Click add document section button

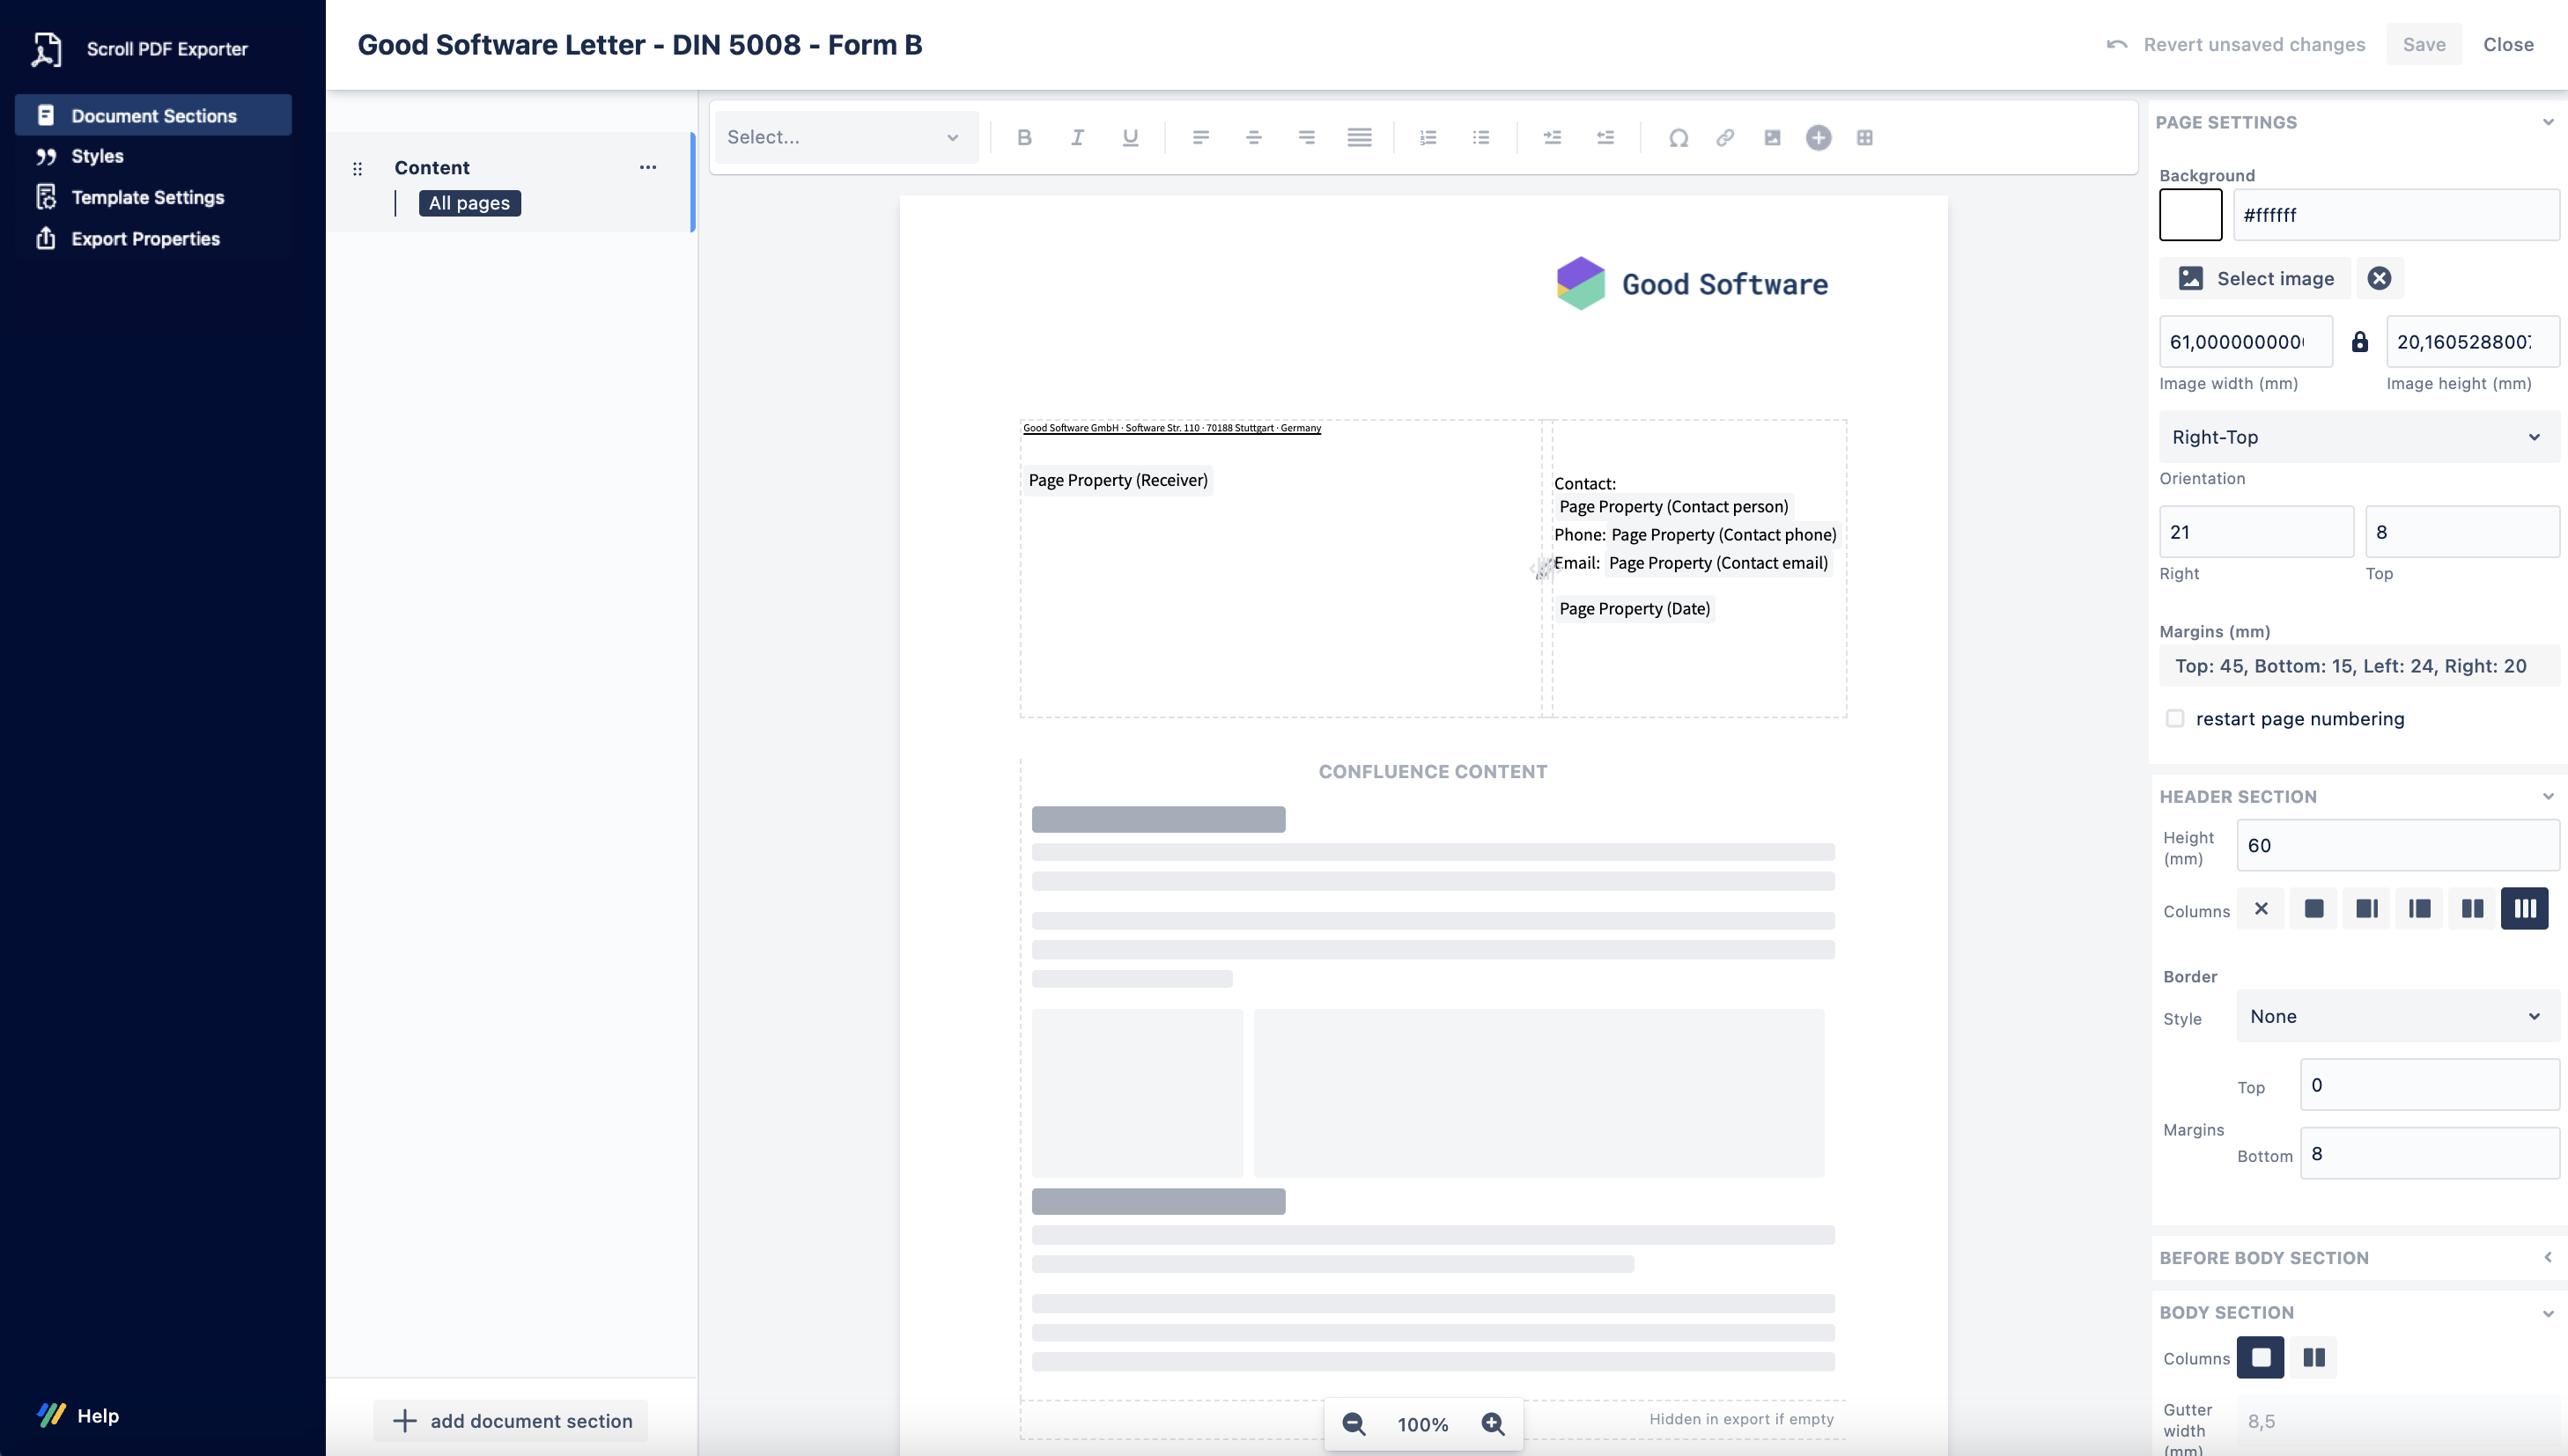[513, 1421]
